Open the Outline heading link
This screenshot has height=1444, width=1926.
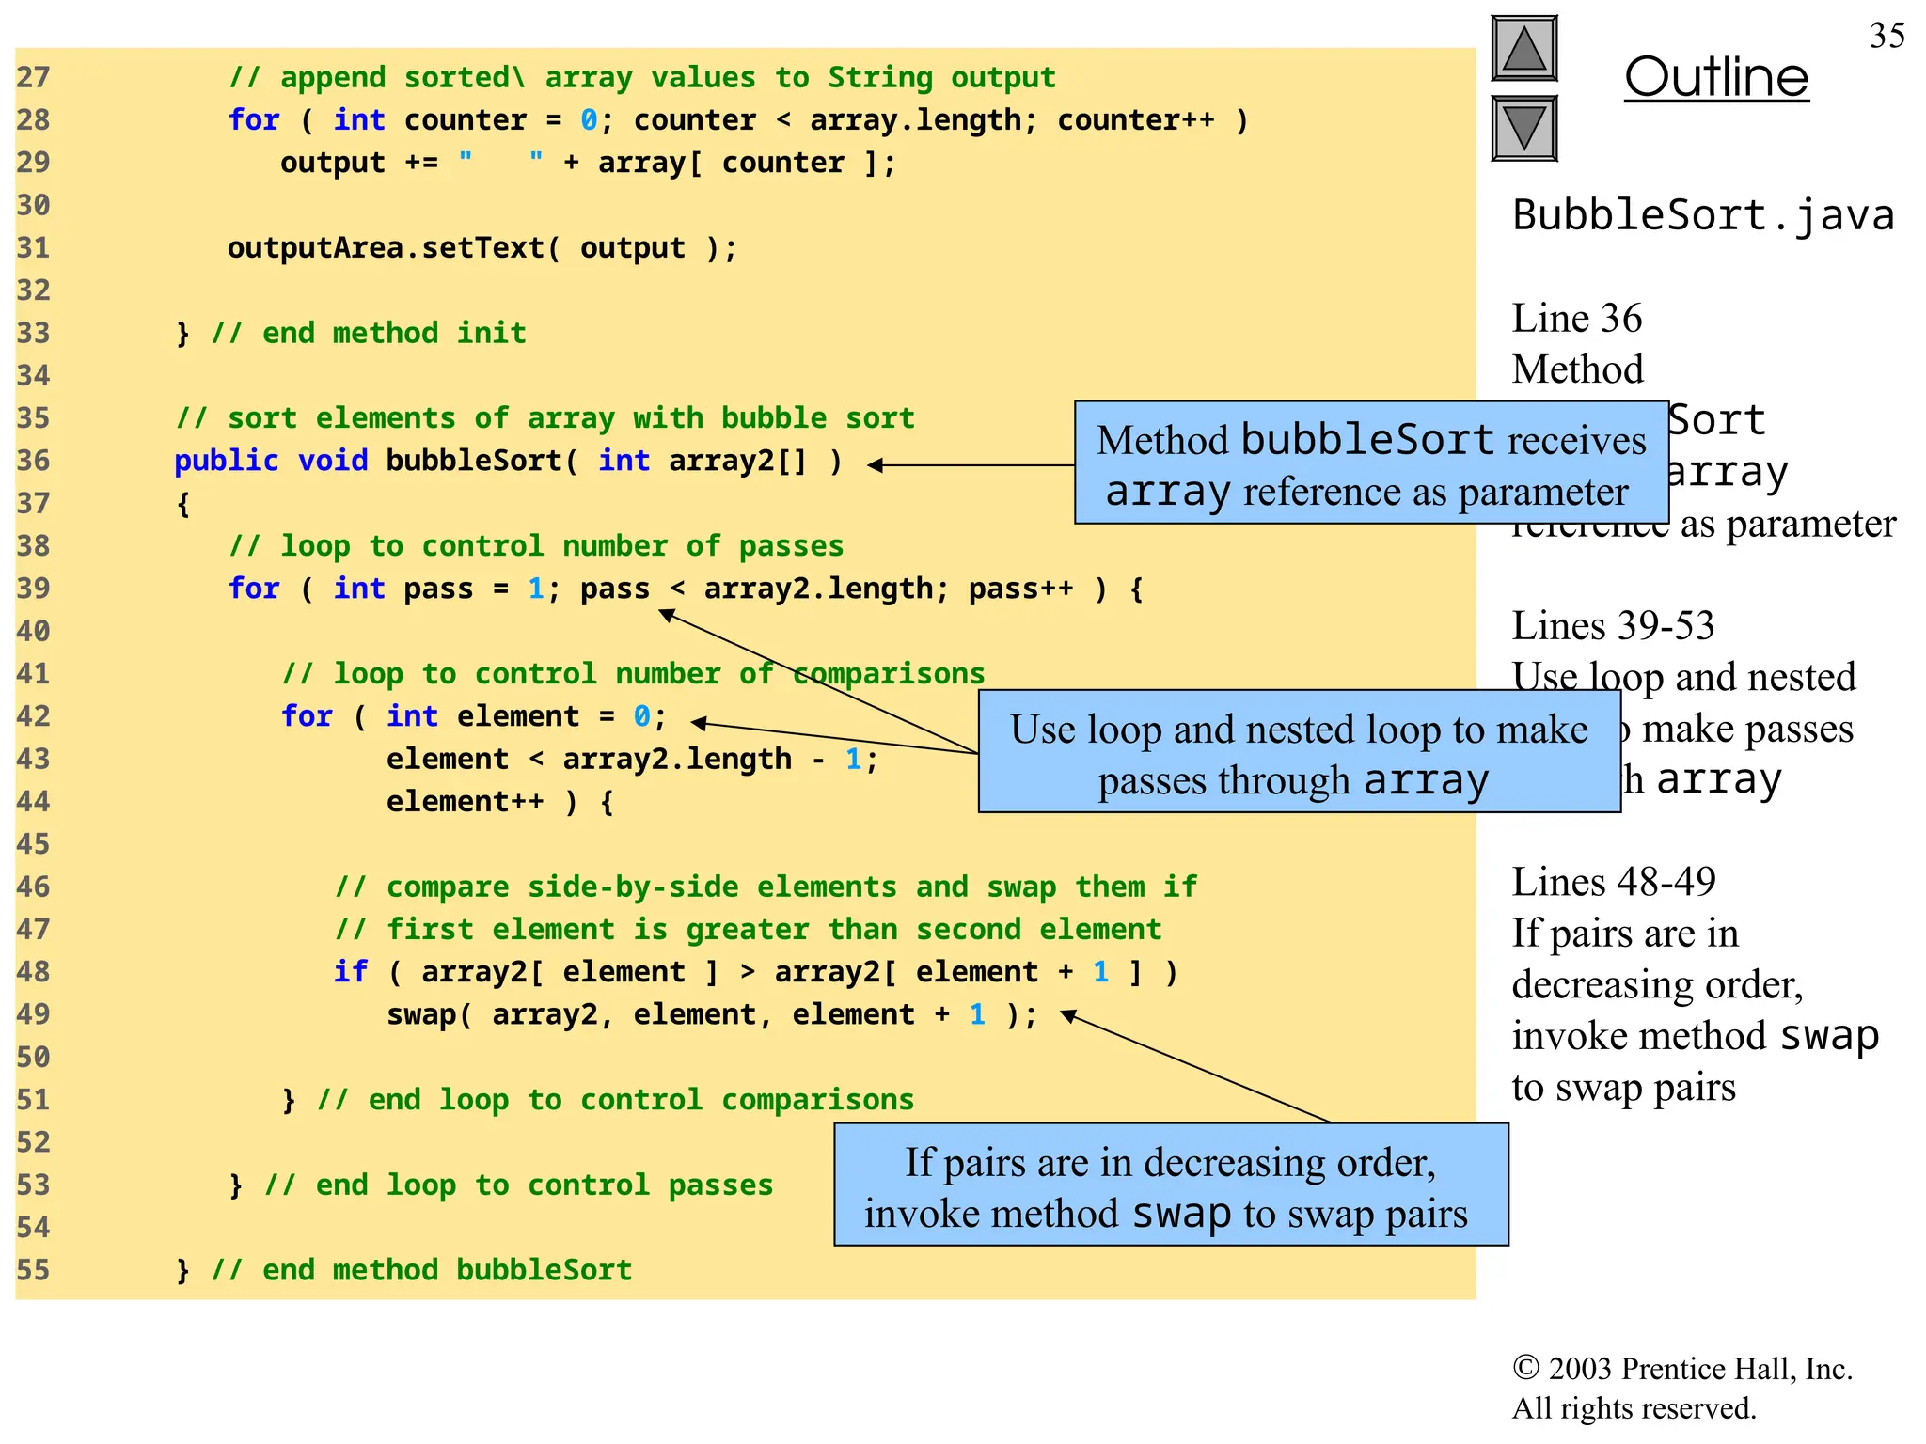pyautogui.click(x=1716, y=77)
